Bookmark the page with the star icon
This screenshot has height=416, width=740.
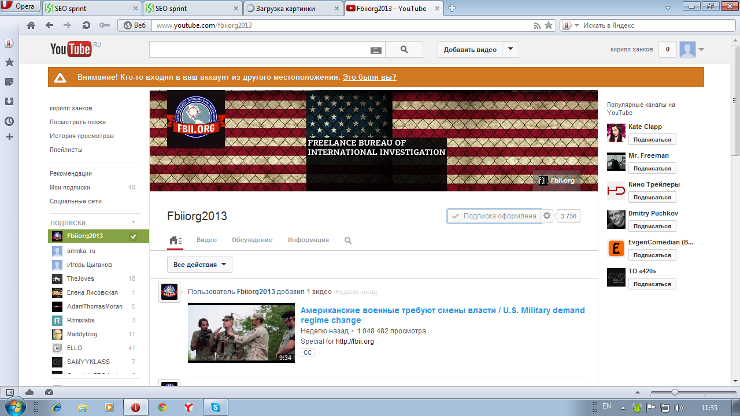[549, 25]
